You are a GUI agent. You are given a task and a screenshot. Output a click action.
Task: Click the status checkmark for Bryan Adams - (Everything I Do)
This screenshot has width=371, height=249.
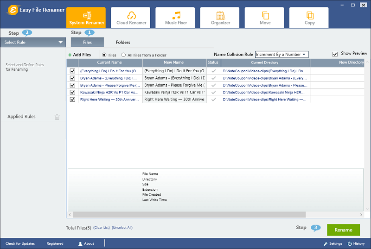214,78
